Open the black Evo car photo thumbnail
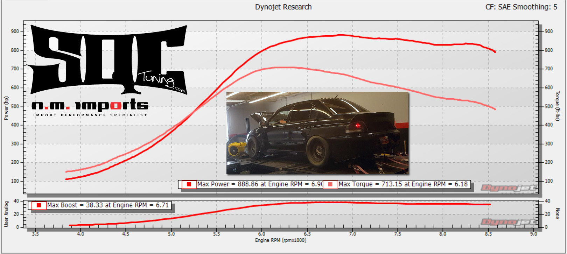This screenshot has height=254, width=567. [317, 133]
